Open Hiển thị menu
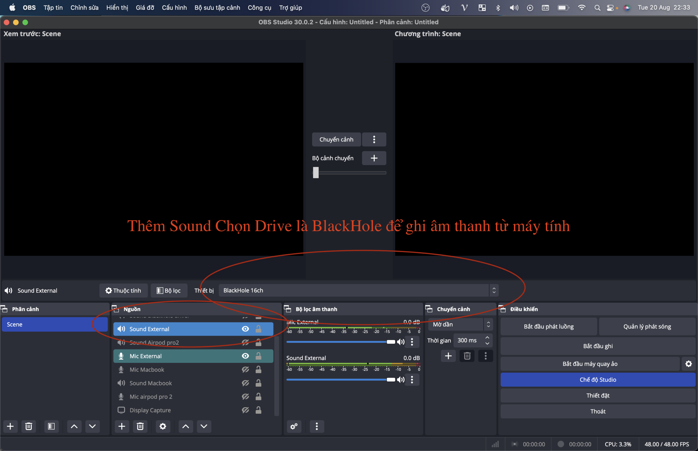Screen dimensions: 698x451 click(117, 8)
